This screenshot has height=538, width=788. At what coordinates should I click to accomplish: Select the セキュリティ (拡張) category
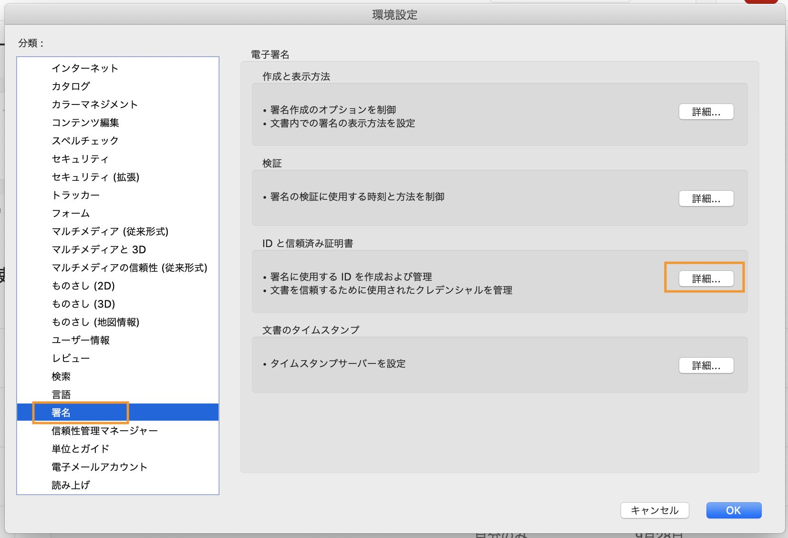click(95, 177)
